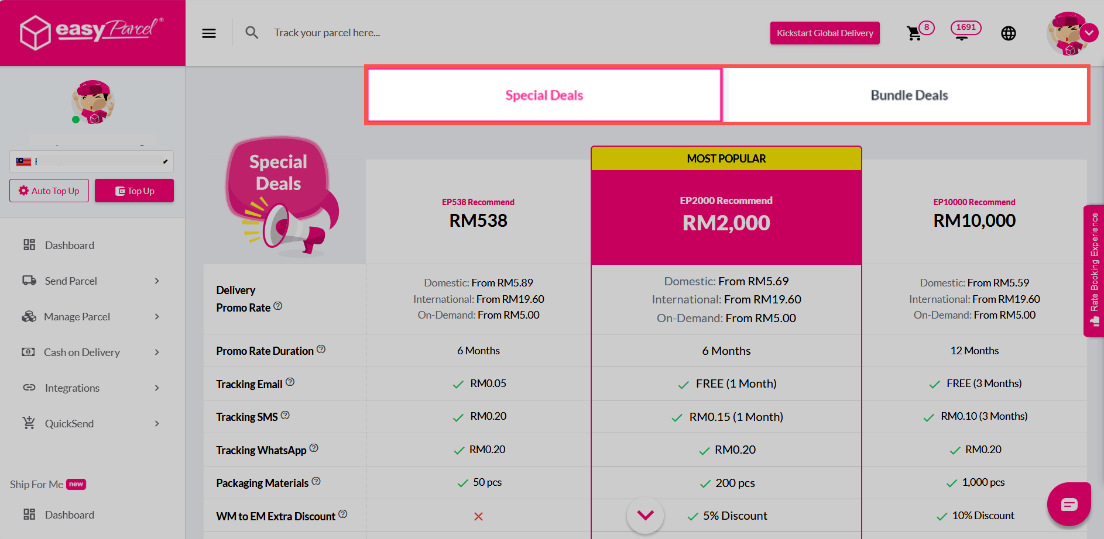1104x539 pixels.
Task: Click the '10% Discount' cell
Action: (x=975, y=516)
